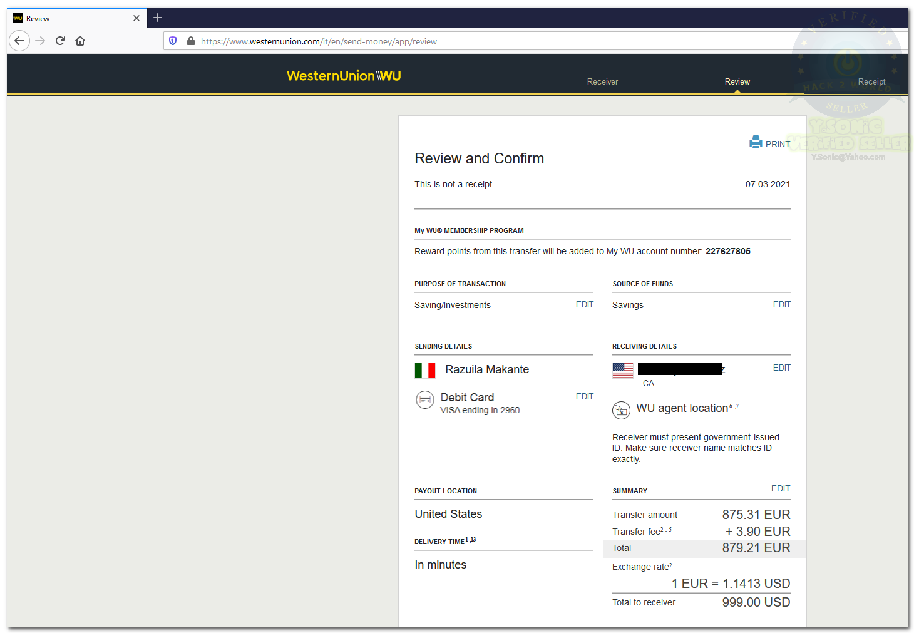This screenshot has width=914, height=633.
Task: Click the browser forward arrow
Action: pos(40,41)
